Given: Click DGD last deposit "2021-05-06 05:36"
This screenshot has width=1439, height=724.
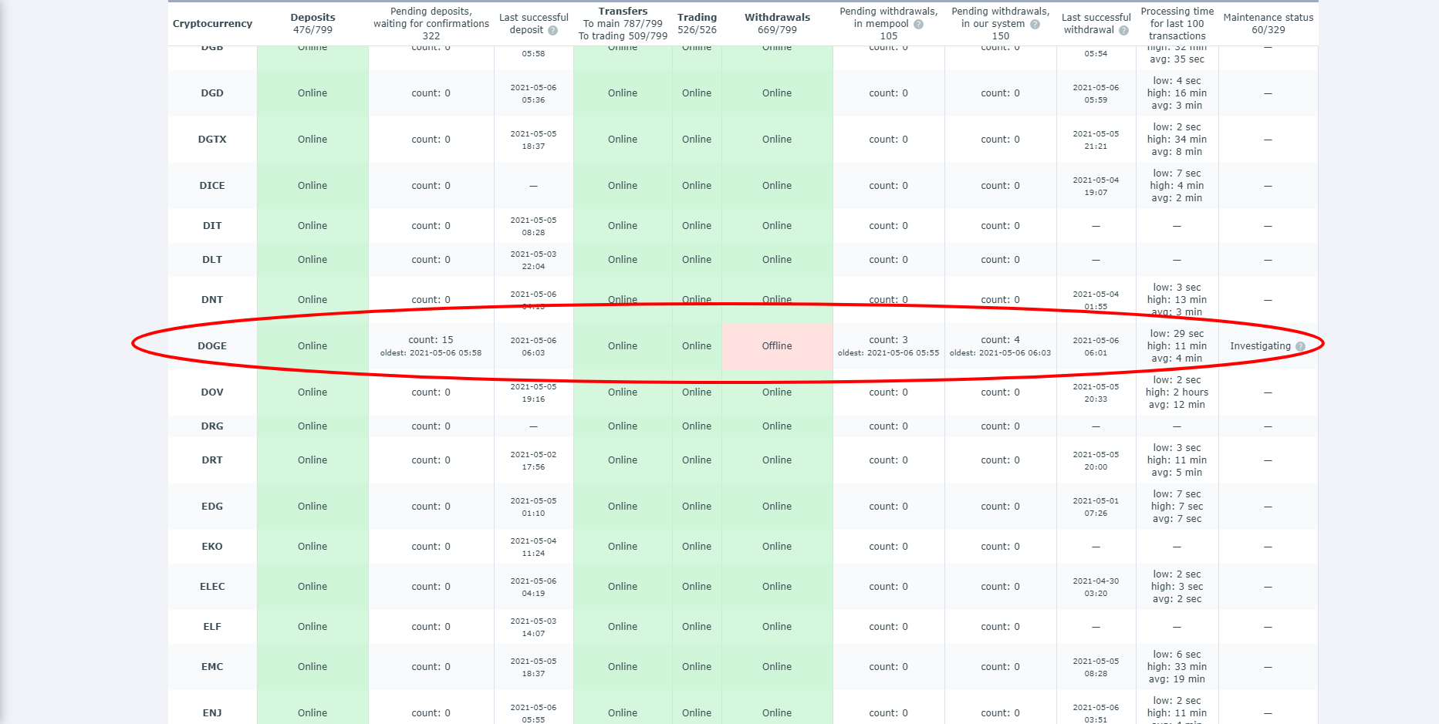Looking at the screenshot, I should (x=533, y=93).
